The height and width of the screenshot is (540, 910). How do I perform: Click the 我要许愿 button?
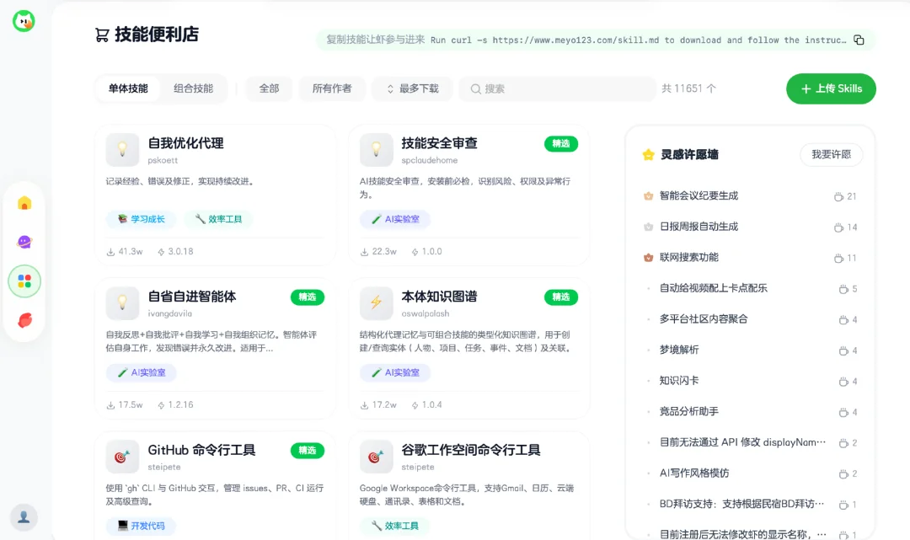[831, 154]
